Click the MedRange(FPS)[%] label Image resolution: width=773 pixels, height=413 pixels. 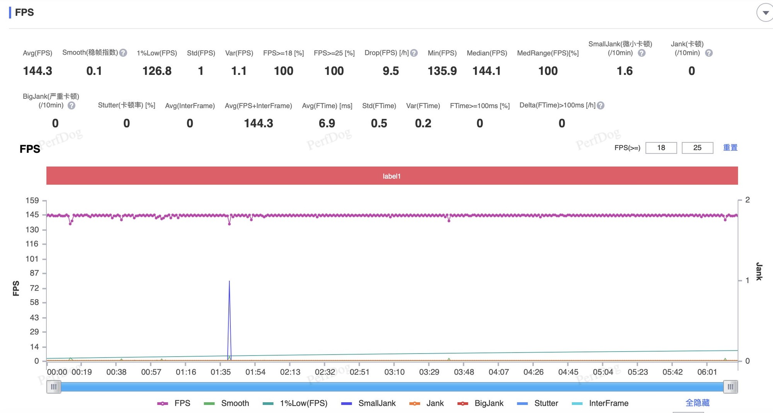548,53
